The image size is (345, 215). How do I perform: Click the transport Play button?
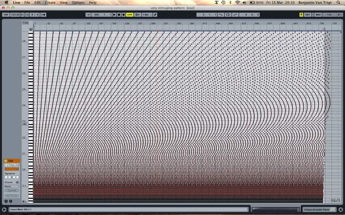[114, 15]
